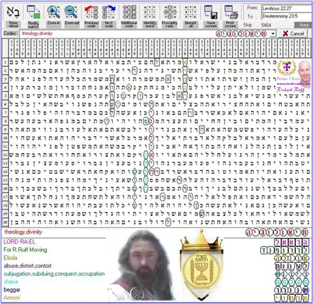The height and width of the screenshot is (304, 313).
Task: Click the Unmark all tool
Action: click(x=190, y=16)
